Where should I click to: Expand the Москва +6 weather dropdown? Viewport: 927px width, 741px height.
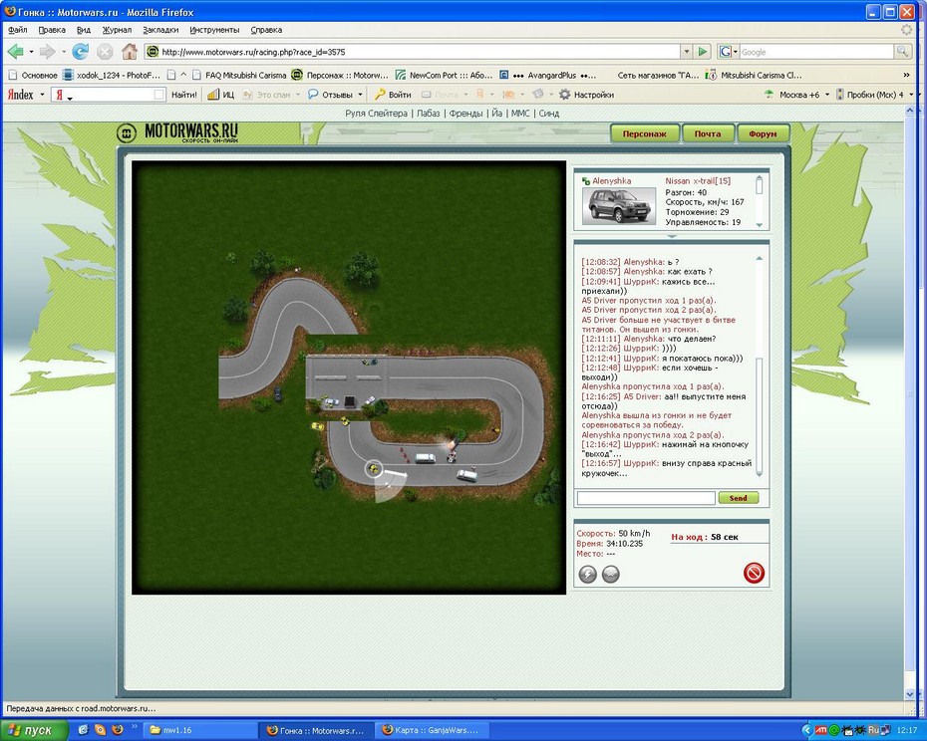(x=826, y=95)
